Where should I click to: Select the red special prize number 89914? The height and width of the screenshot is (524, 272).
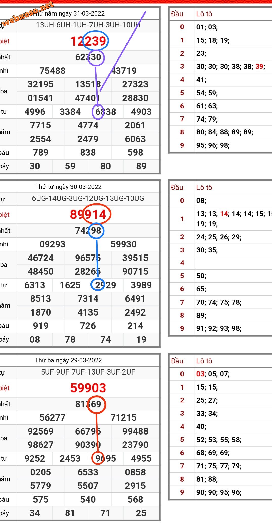pos(88,214)
